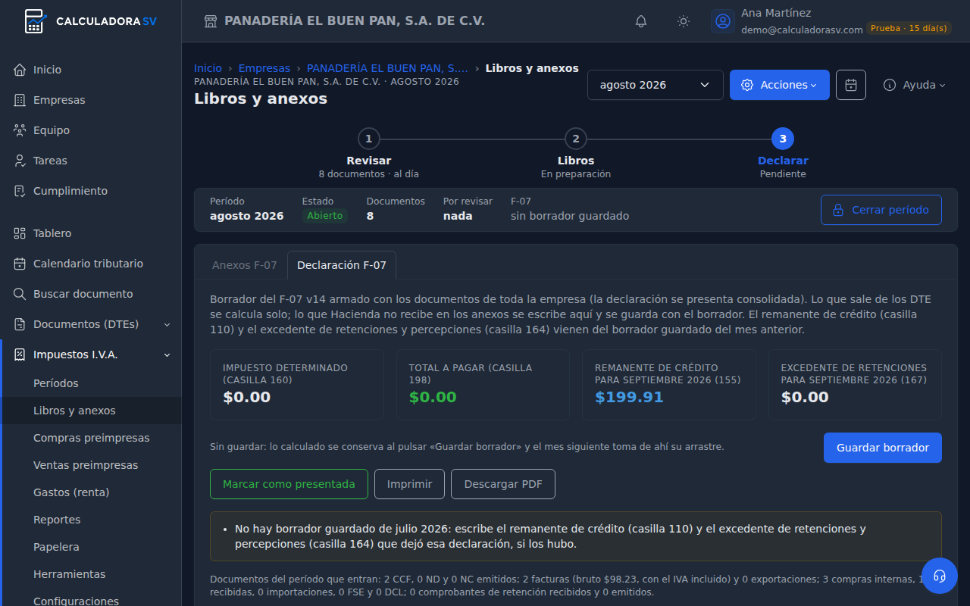Click the Descargar PDF button
The image size is (970, 606).
pyautogui.click(x=503, y=484)
